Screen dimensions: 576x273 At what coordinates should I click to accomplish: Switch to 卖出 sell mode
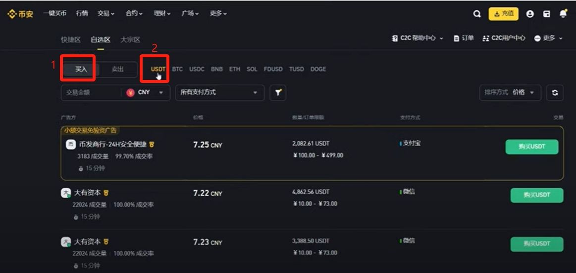click(117, 70)
